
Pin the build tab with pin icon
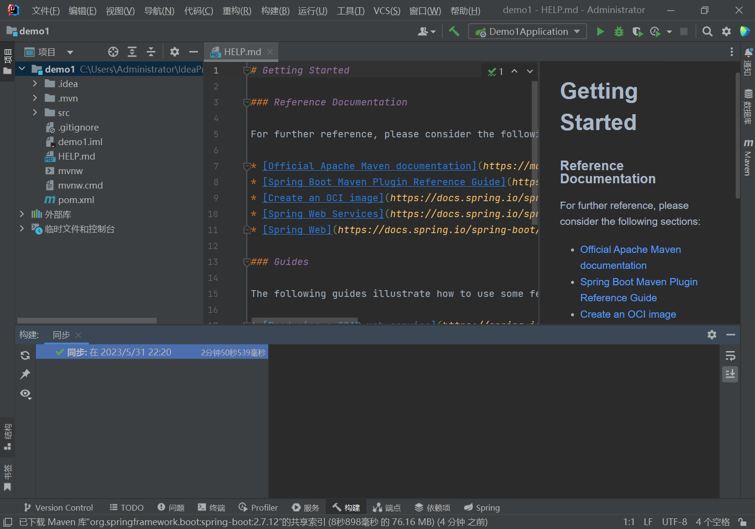point(25,374)
